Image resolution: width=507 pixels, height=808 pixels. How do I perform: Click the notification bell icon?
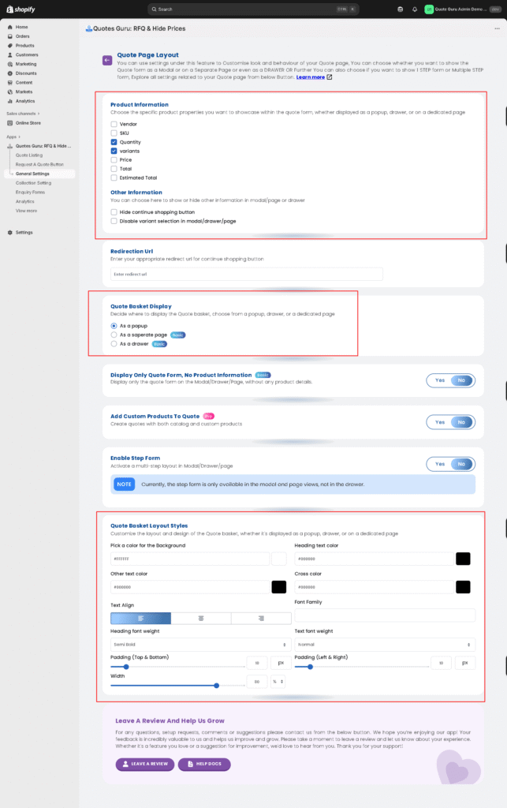[415, 9]
